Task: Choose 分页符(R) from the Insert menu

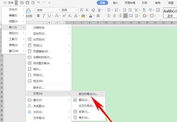Action: tap(49, 39)
